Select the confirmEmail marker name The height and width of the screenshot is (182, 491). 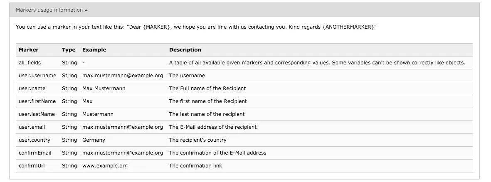(x=35, y=153)
